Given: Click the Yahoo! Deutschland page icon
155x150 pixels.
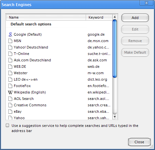Looking at the screenshot, I should point(10,47).
